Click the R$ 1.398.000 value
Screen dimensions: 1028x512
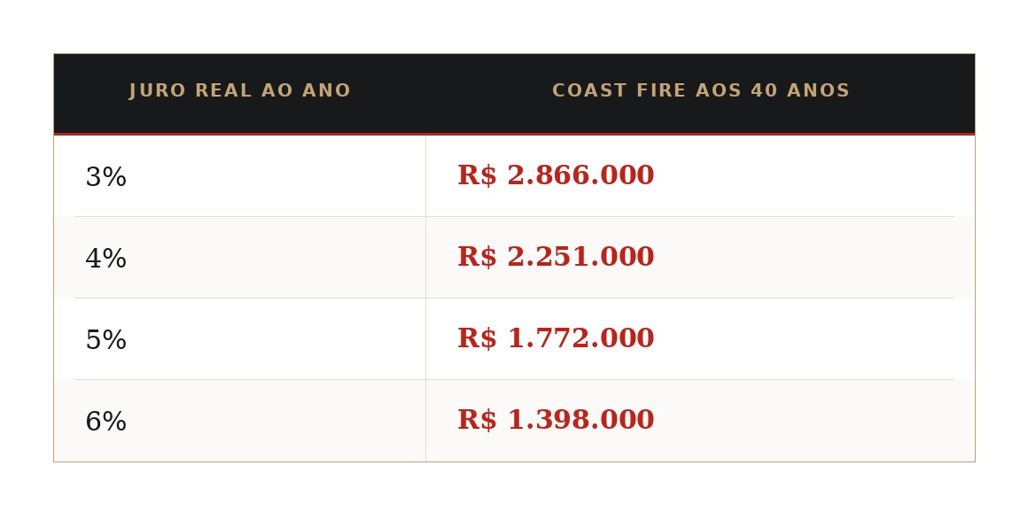click(x=556, y=419)
